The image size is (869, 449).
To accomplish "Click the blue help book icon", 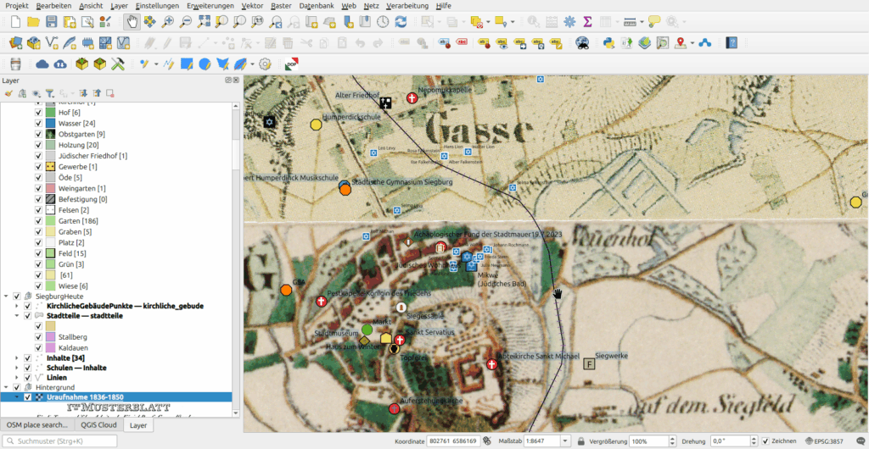I will 732,42.
